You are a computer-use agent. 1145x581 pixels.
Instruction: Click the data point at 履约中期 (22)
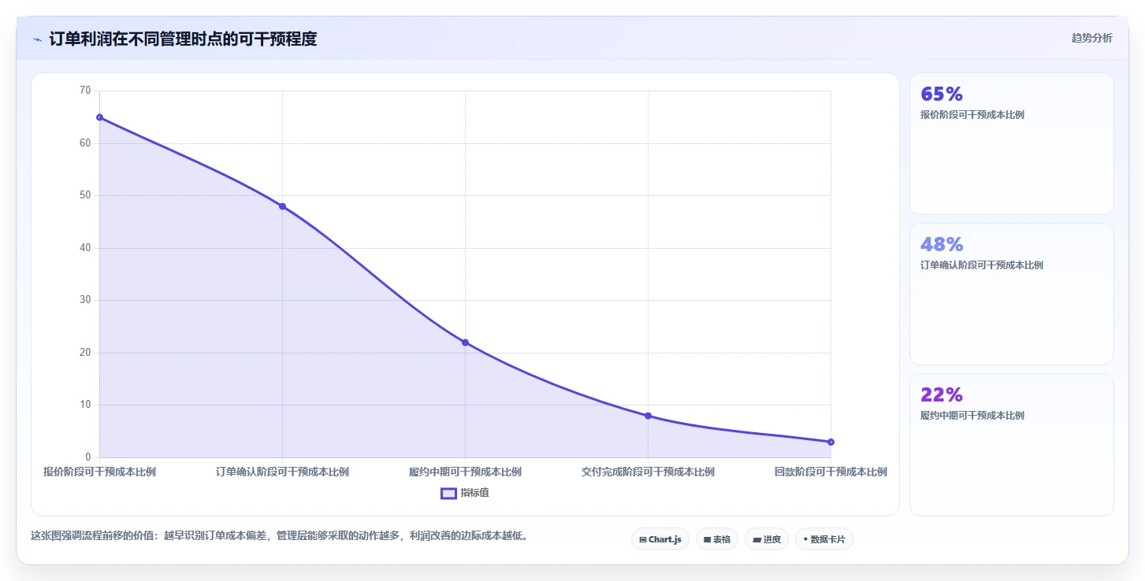(465, 342)
